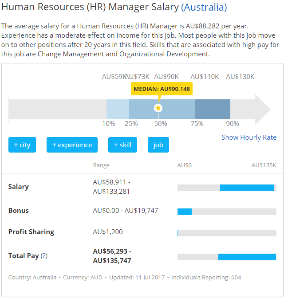
Task: Click the Bonus range blue bar
Action: [x=185, y=212]
